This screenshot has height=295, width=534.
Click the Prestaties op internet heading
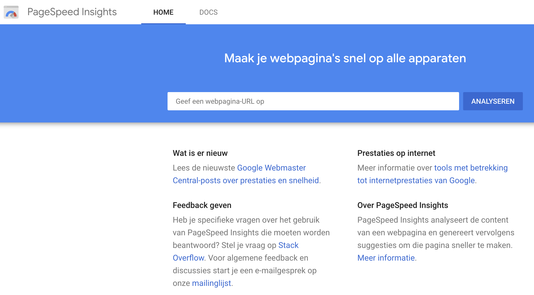[x=396, y=153]
